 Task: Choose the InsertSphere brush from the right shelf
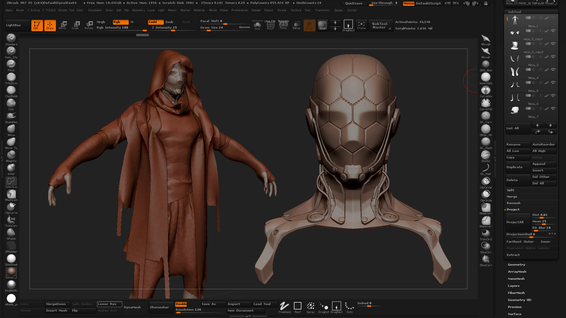[x=486, y=77]
